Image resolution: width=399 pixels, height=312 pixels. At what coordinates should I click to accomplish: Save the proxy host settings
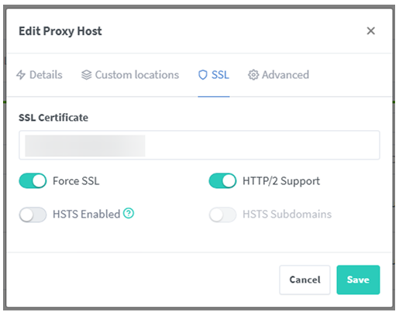[x=358, y=279]
